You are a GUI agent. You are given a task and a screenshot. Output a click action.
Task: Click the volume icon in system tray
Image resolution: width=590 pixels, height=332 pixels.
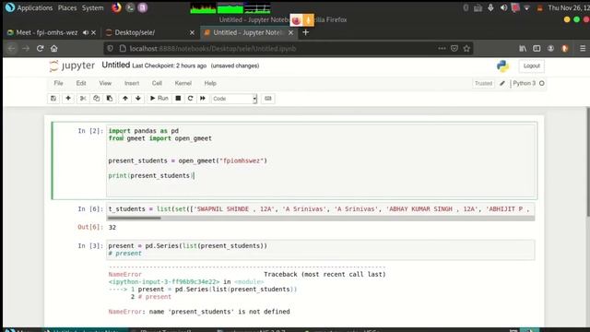(x=503, y=8)
